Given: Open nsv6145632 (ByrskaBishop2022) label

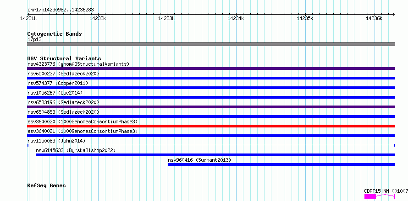Looking at the screenshot, I should pos(76,150).
